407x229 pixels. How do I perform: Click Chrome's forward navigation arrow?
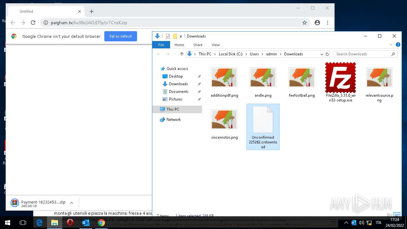(23, 23)
